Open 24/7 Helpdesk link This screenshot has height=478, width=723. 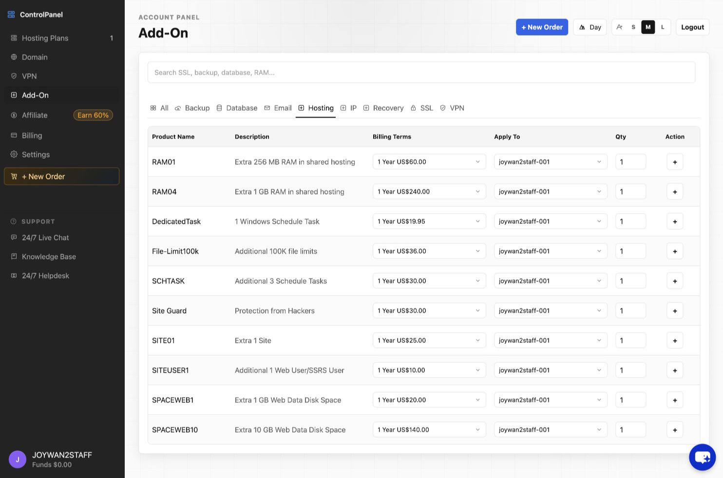pos(61,276)
